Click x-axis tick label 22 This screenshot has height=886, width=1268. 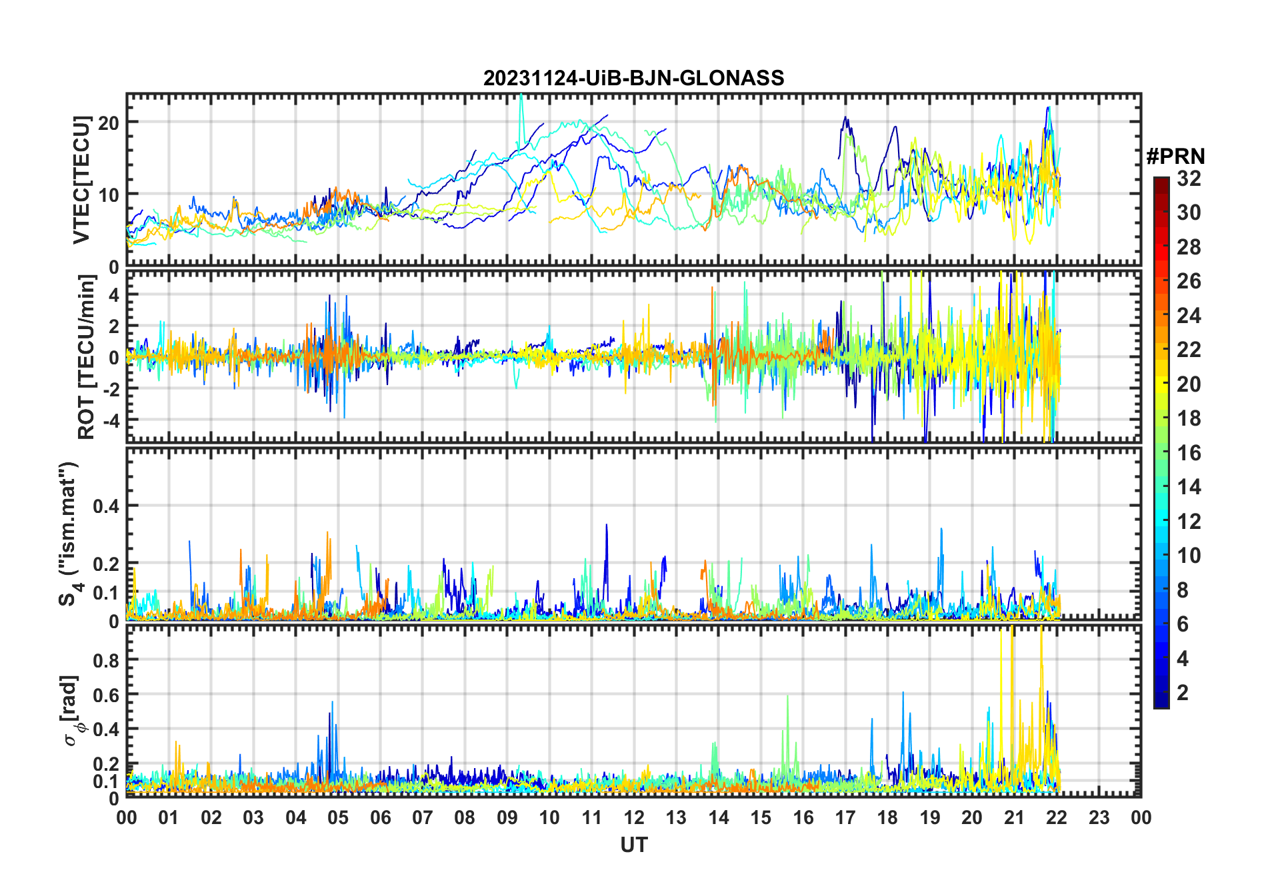tap(1057, 817)
